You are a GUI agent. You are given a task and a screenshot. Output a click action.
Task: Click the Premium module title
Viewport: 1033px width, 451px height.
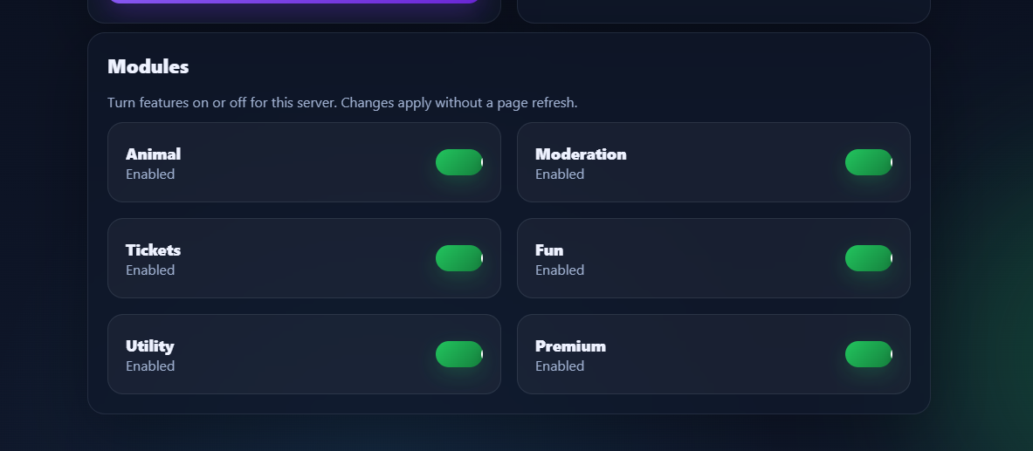tap(570, 346)
